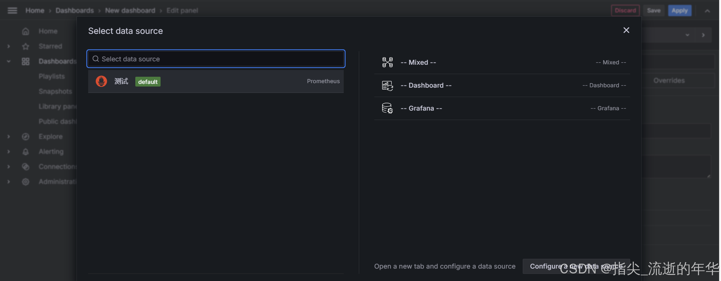This screenshot has width=721, height=281.
Task: Click the green default badge
Action: (x=148, y=82)
